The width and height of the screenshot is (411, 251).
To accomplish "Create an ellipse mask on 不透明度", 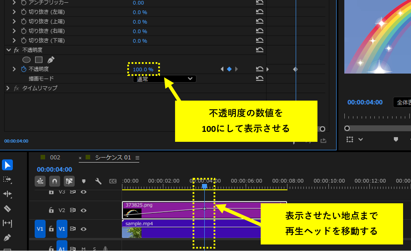I will [x=26, y=60].
